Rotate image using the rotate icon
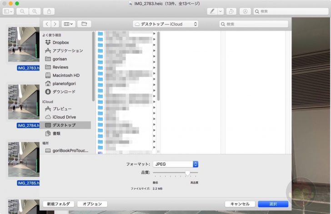This screenshot has width=331, height=214. 231,11
